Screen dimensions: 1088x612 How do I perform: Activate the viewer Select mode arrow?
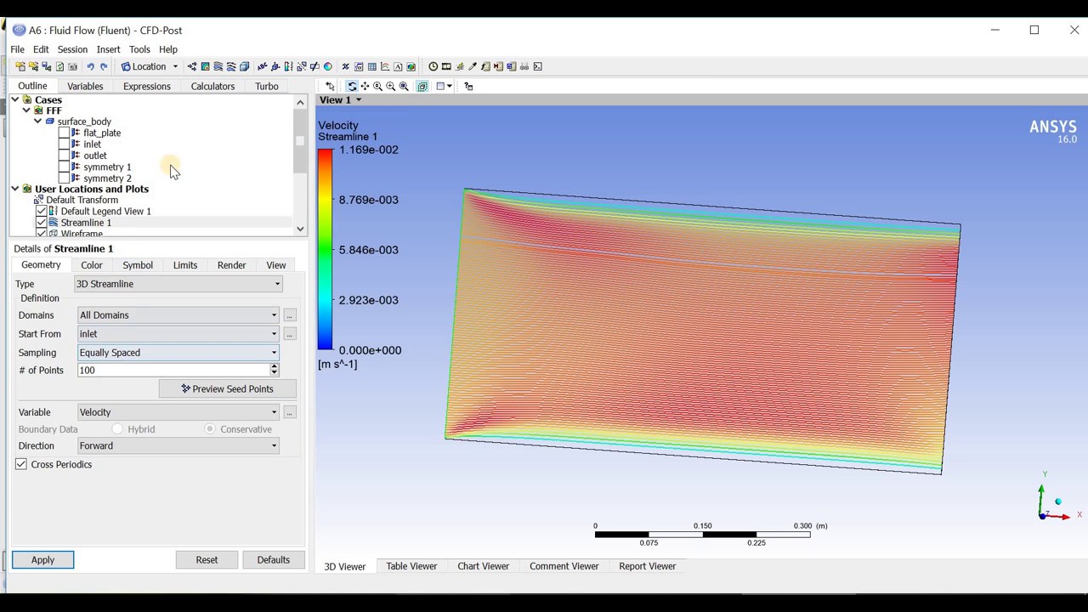click(330, 86)
